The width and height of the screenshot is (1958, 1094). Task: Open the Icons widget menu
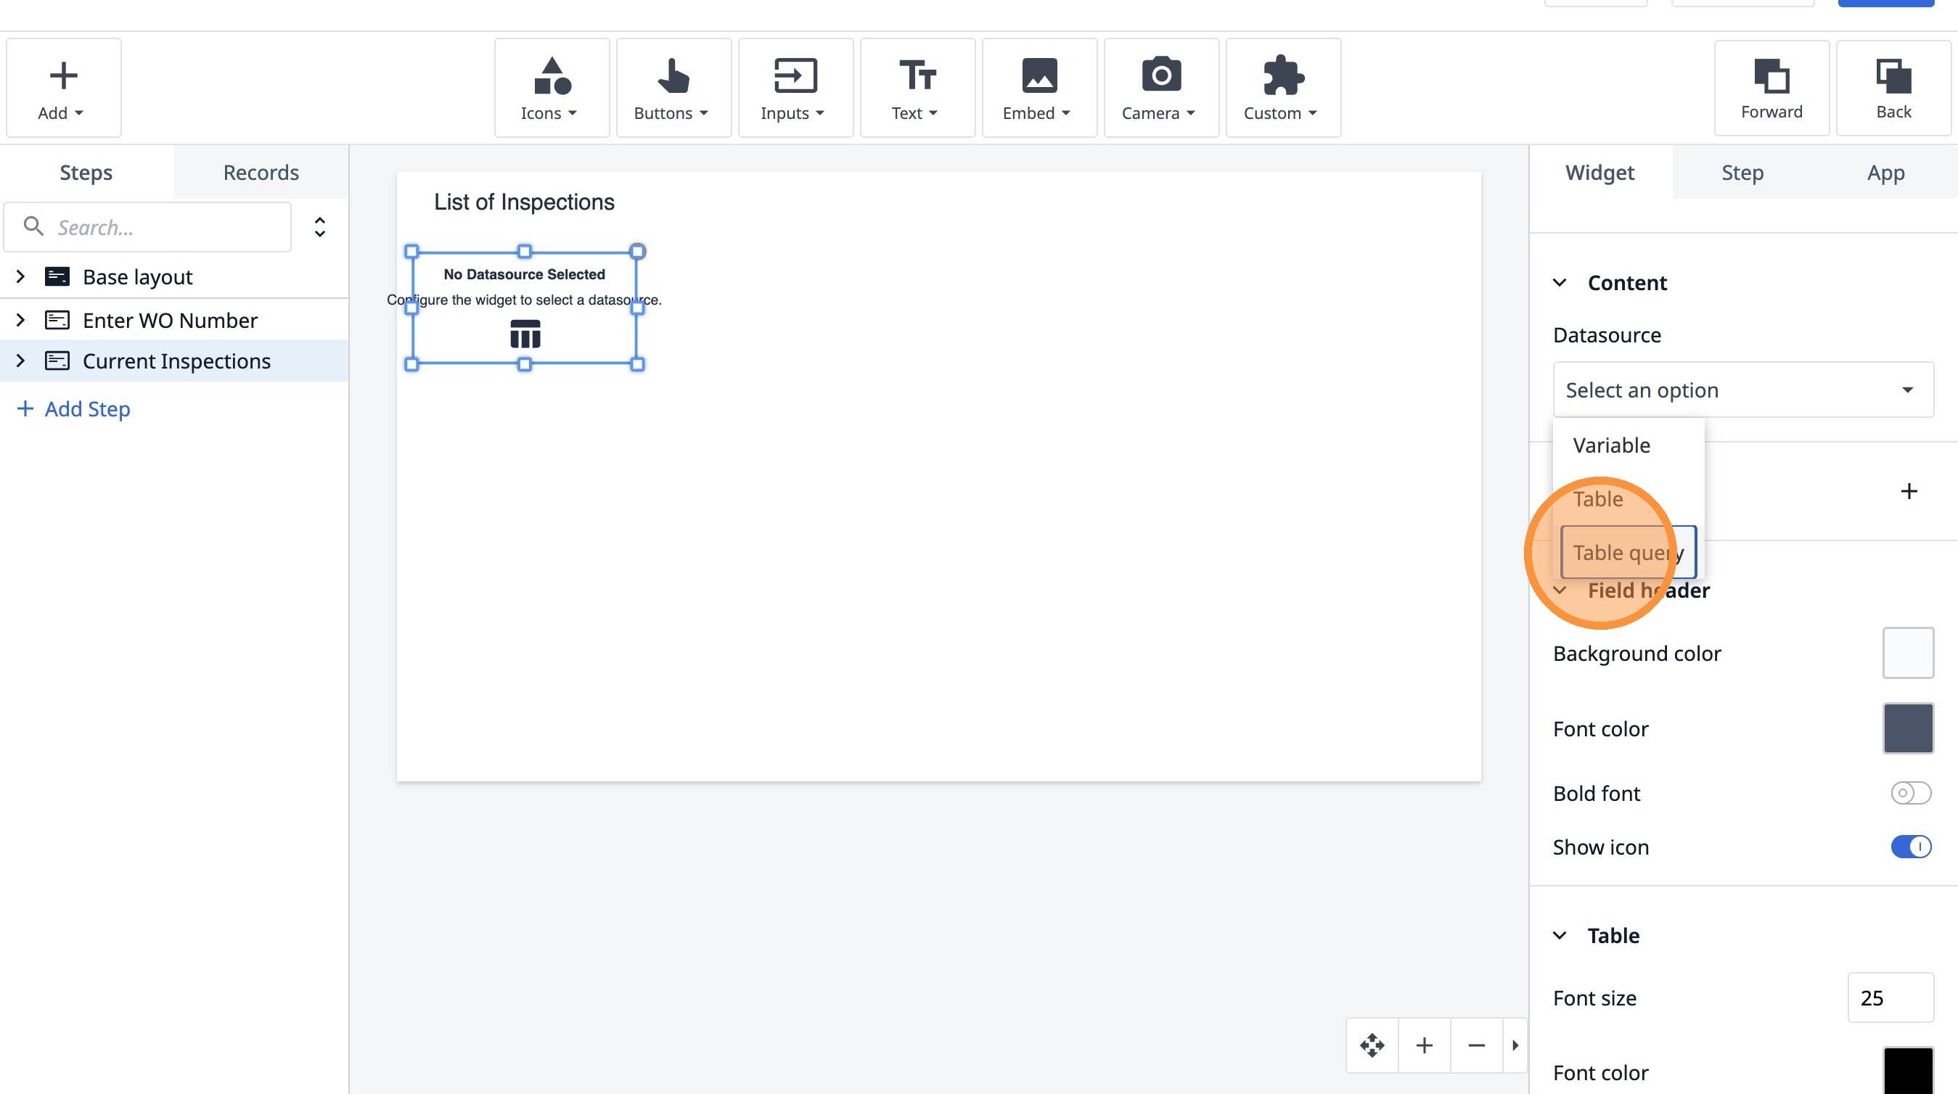click(551, 88)
